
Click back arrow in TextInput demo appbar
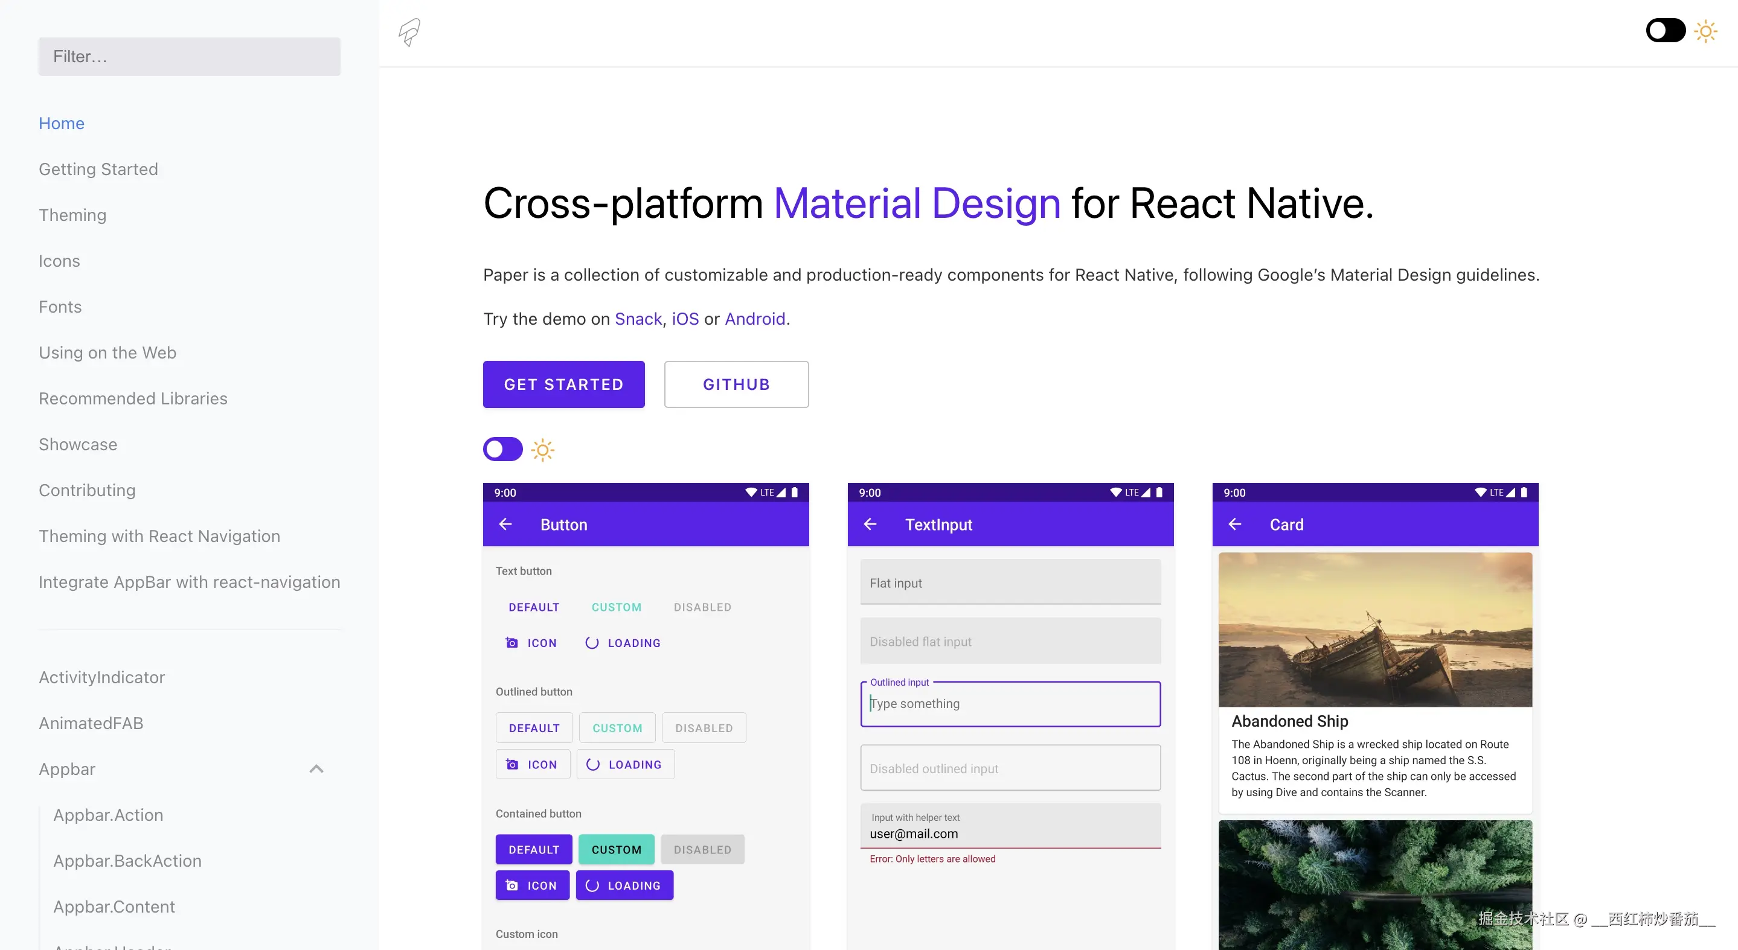(x=870, y=524)
